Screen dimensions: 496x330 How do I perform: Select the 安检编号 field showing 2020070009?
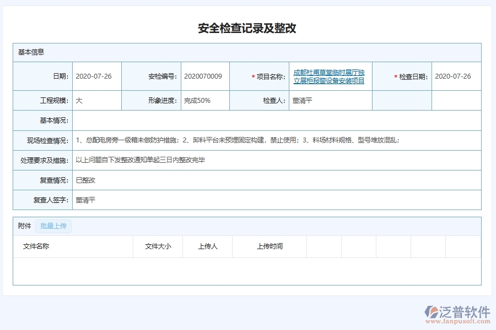pos(204,76)
